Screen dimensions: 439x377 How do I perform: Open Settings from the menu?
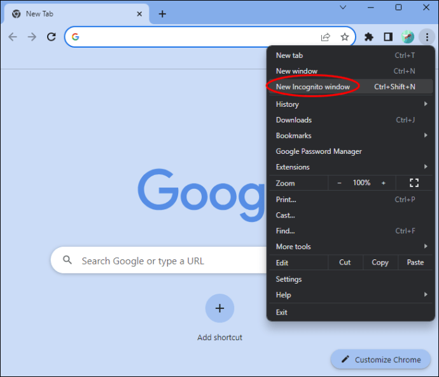[351, 279]
